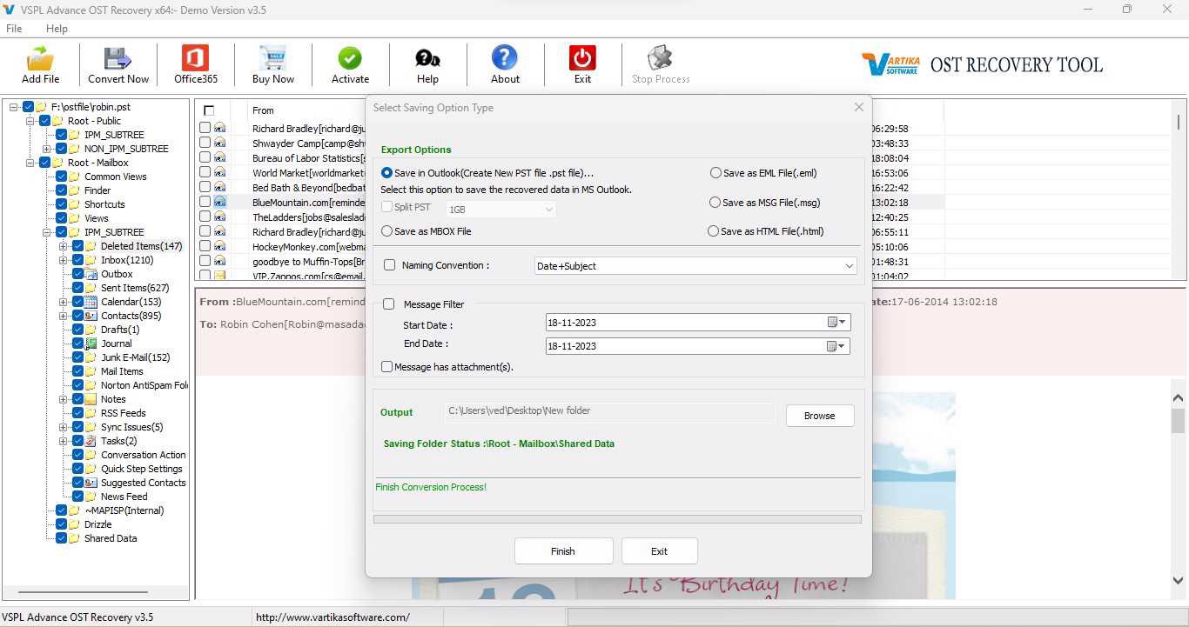Image resolution: width=1189 pixels, height=627 pixels.
Task: Select the Outbox folder icon
Action: (x=91, y=274)
